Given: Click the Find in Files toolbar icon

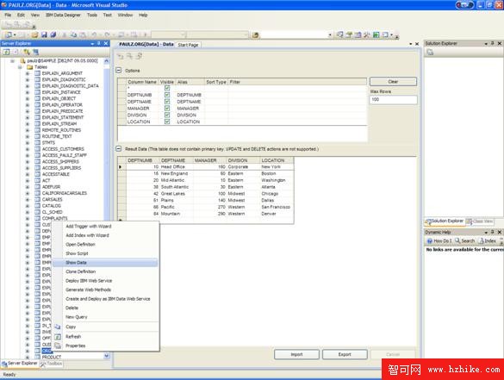Looking at the screenshot, I should pyautogui.click(x=256, y=34).
